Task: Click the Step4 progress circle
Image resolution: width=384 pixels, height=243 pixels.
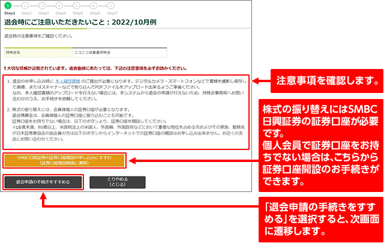Action: tap(59, 5)
